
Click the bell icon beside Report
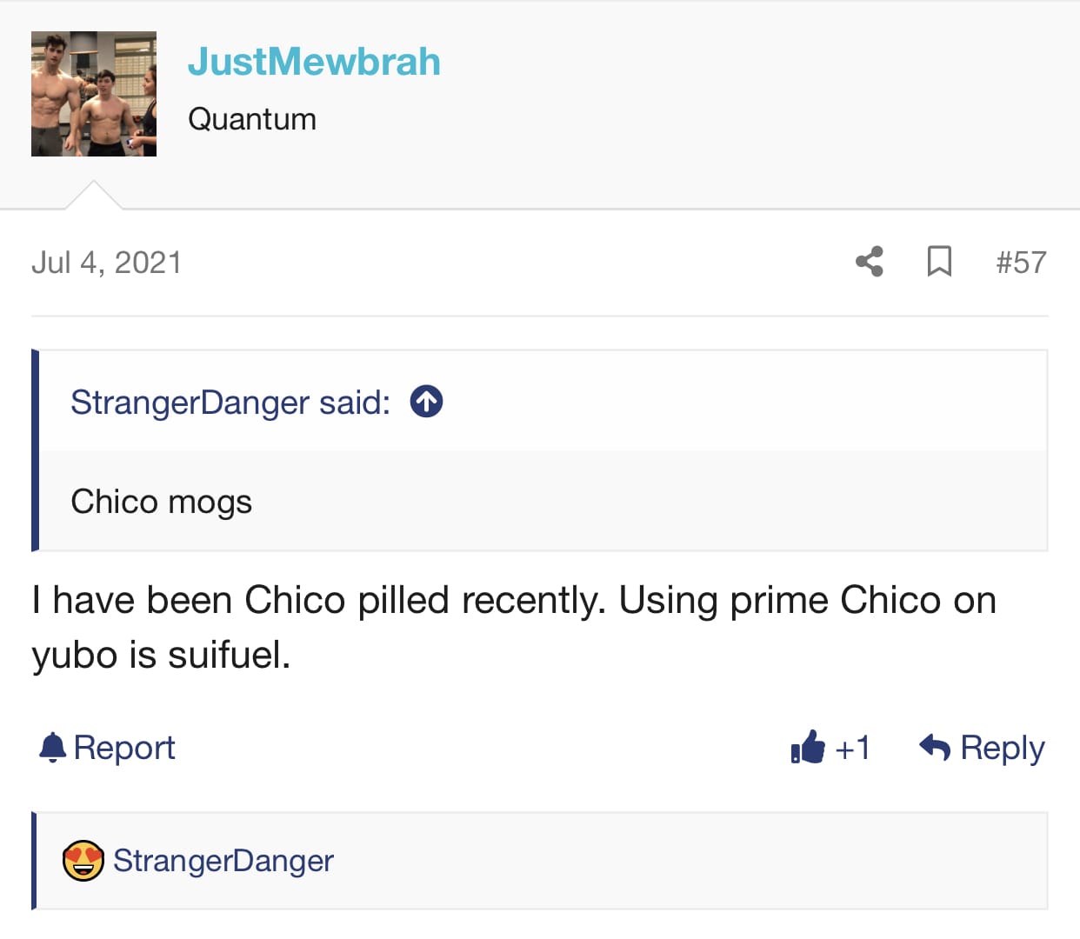(x=53, y=748)
